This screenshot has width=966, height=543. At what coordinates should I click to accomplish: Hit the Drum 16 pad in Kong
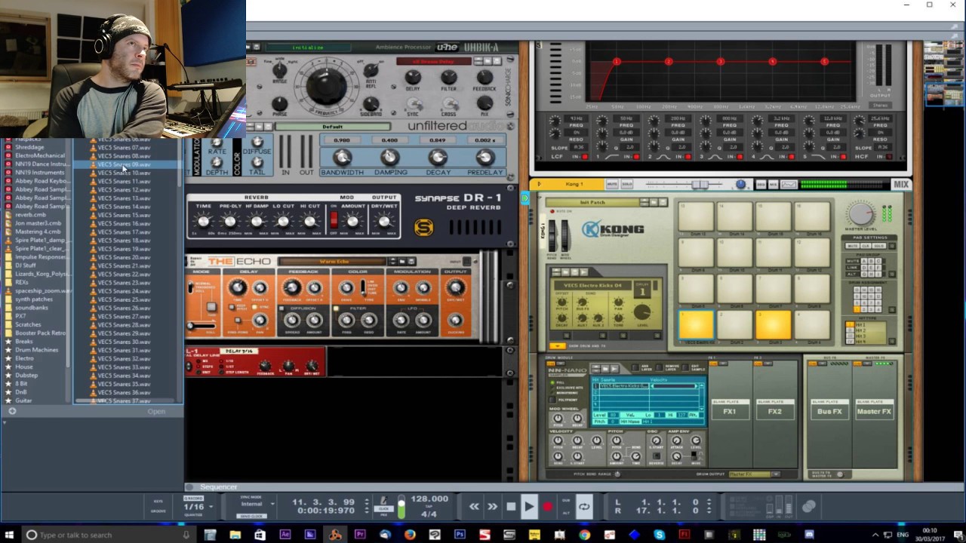click(x=811, y=216)
